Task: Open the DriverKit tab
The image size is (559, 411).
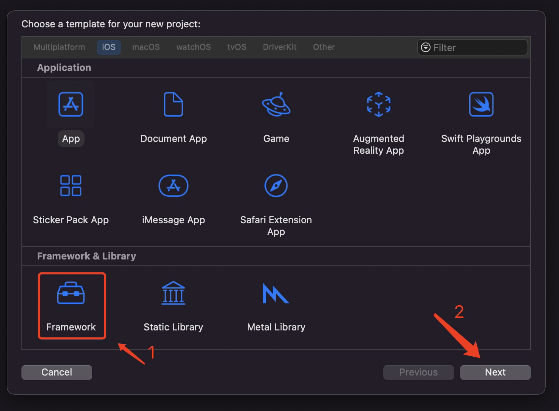Action: [279, 47]
